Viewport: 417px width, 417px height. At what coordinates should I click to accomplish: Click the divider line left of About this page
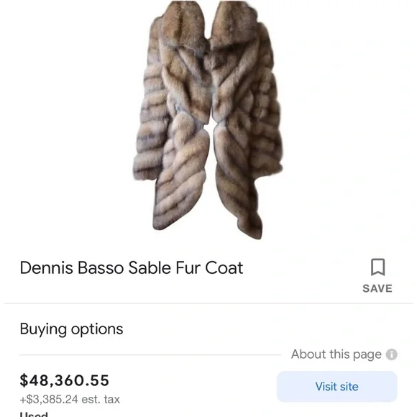point(150,354)
